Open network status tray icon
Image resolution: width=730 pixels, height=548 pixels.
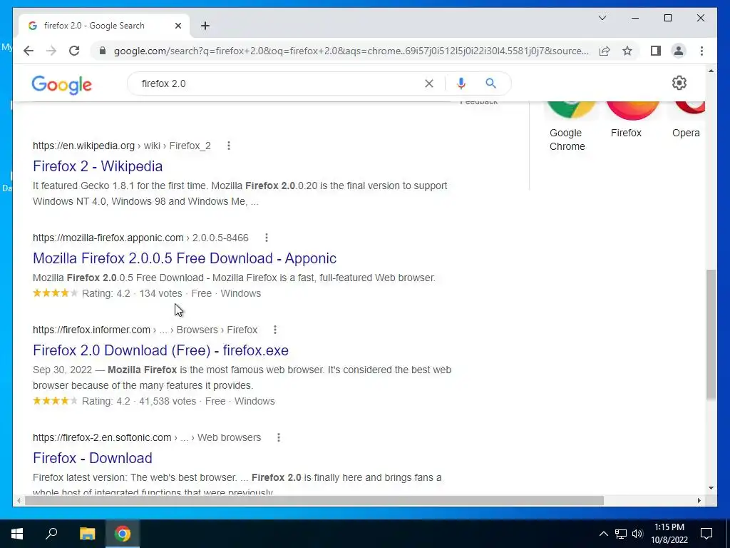click(x=621, y=534)
